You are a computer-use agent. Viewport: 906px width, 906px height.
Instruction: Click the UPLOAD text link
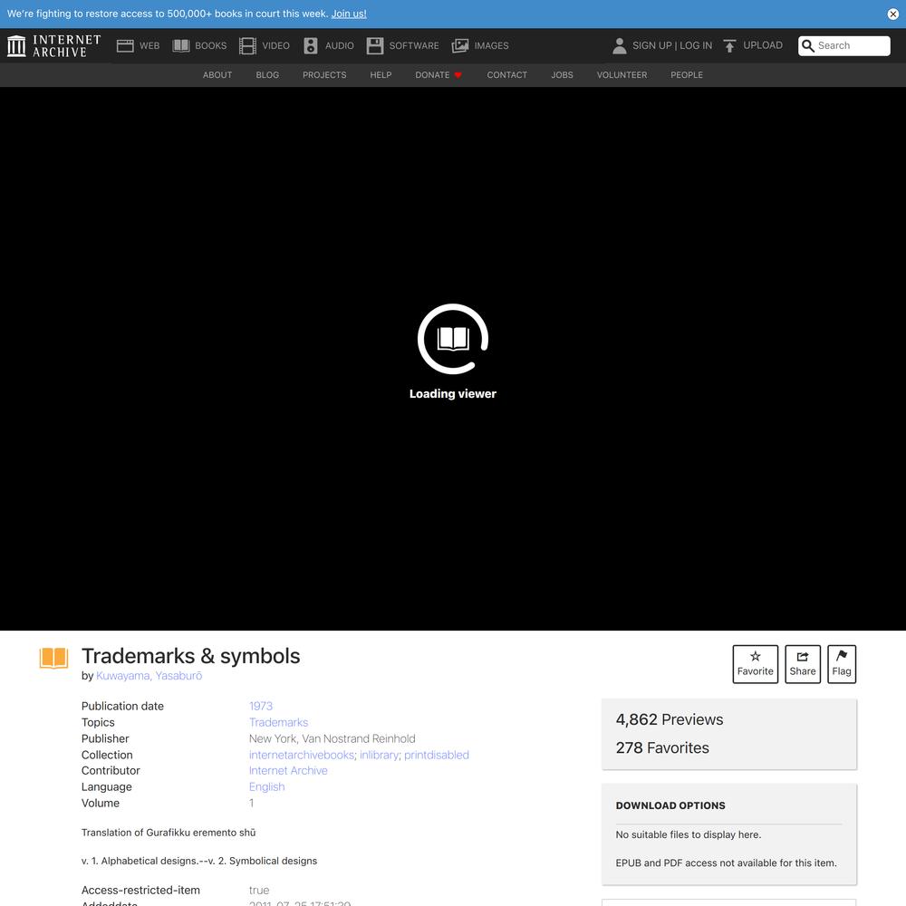763,45
